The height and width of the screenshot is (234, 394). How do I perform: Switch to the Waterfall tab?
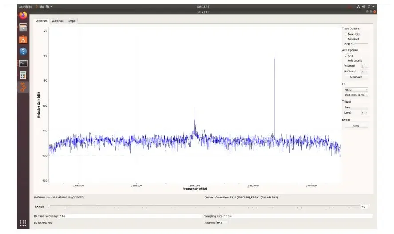tap(57, 21)
